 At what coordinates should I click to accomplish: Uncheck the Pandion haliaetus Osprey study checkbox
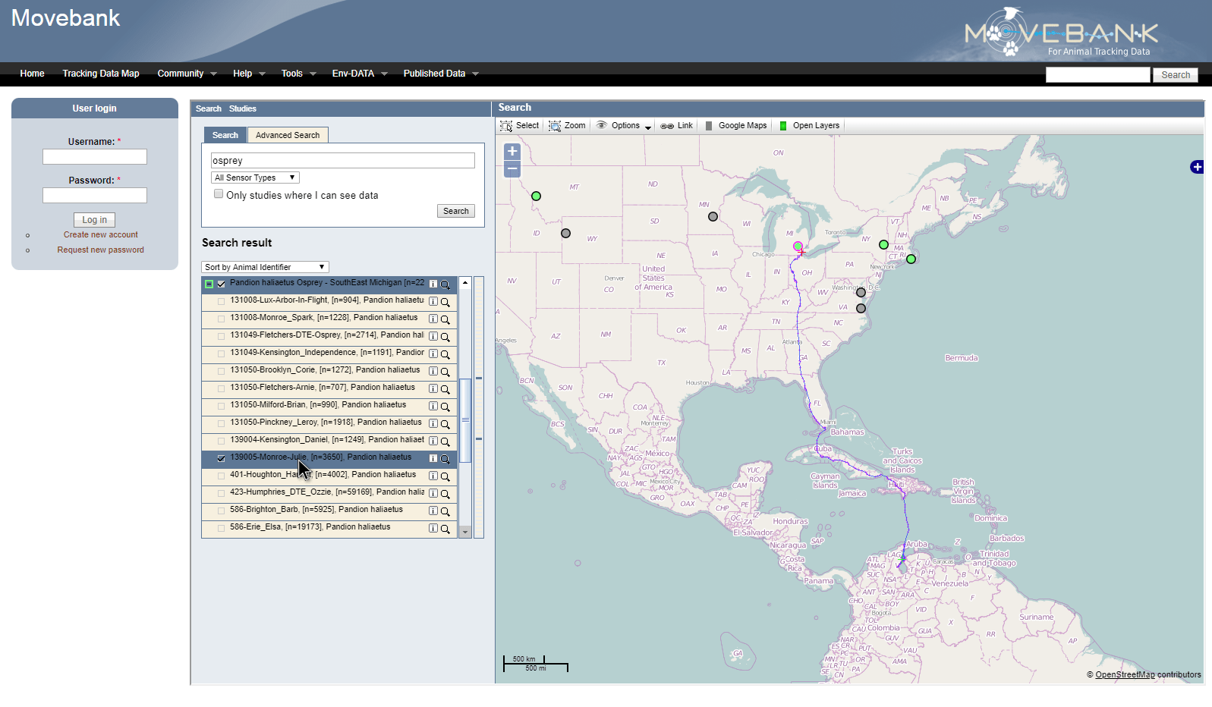tap(222, 284)
